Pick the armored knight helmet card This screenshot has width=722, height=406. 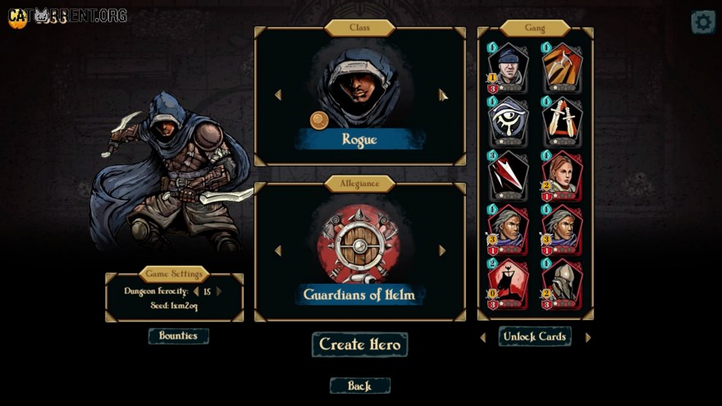coord(562,284)
